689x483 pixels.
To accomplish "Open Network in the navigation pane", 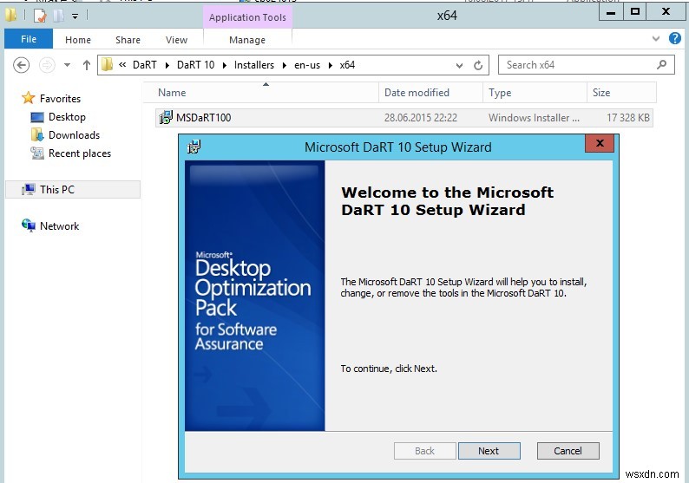I will tap(59, 226).
